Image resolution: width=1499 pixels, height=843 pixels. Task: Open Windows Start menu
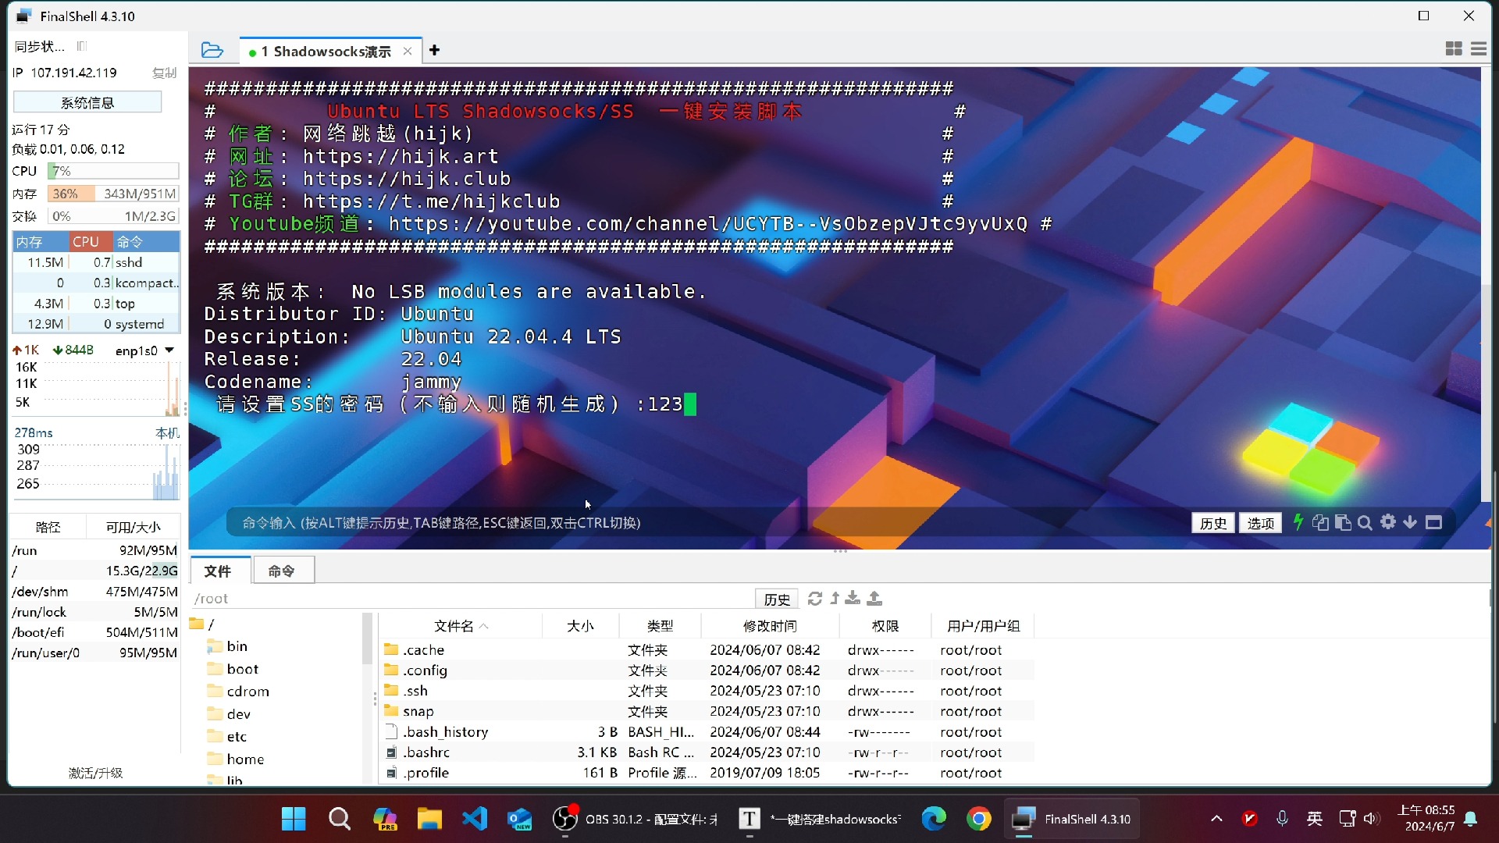tap(294, 819)
